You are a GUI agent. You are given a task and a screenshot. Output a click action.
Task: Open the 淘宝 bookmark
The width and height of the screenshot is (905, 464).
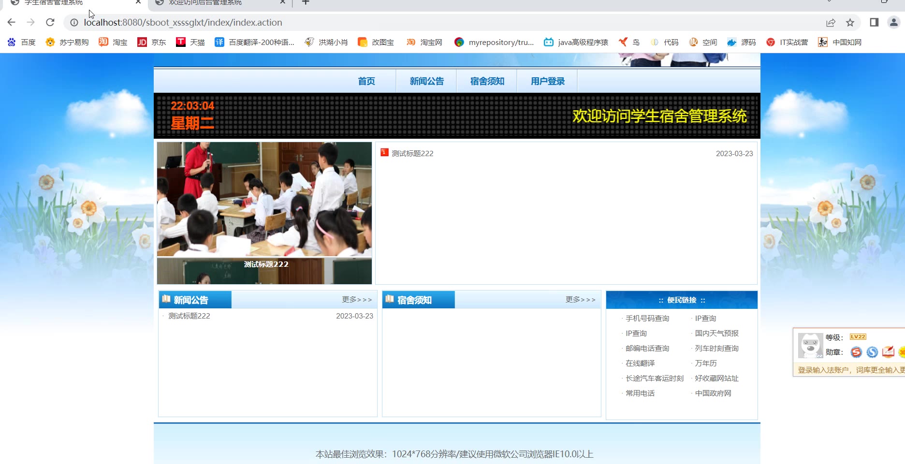click(x=113, y=42)
